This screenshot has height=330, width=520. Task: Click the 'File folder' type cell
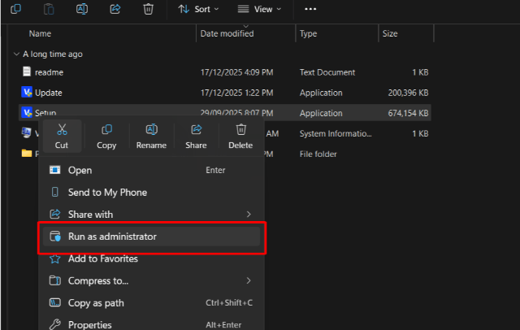(318, 154)
